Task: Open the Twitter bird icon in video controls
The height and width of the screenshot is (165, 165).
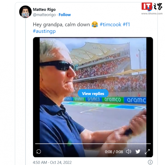Action: click(138, 152)
